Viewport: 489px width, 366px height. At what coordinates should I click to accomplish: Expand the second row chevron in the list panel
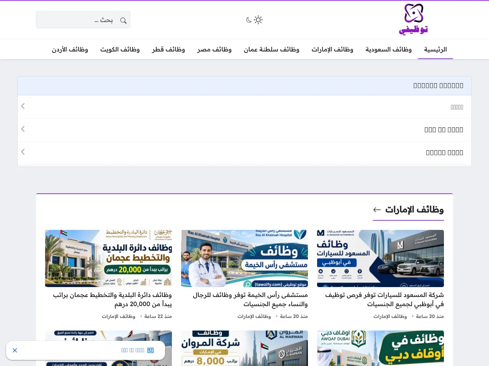coord(23,129)
